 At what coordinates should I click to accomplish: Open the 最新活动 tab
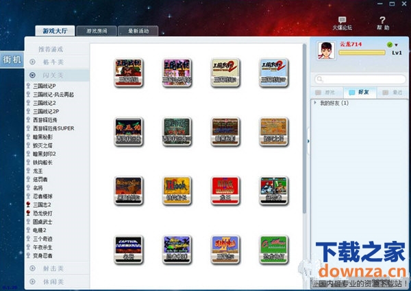[x=138, y=31]
